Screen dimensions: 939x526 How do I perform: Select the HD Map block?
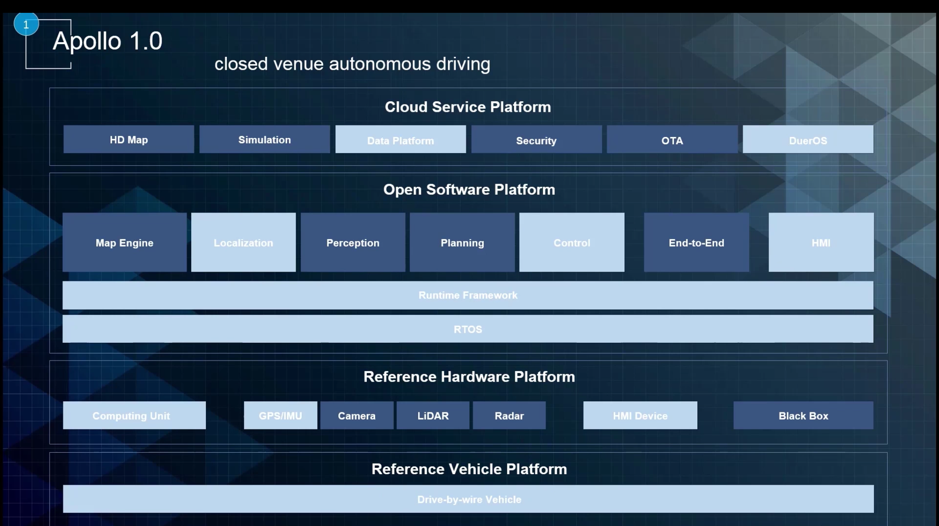[x=128, y=139]
